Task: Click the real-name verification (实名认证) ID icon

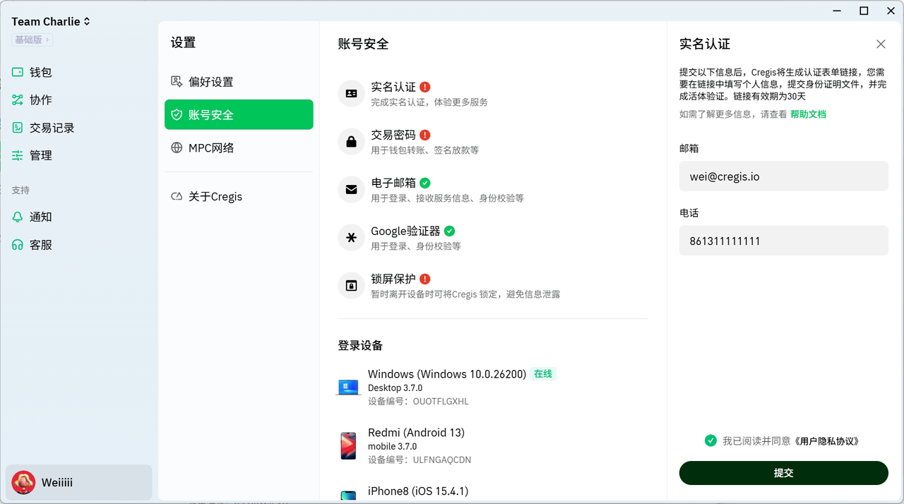Action: [351, 93]
